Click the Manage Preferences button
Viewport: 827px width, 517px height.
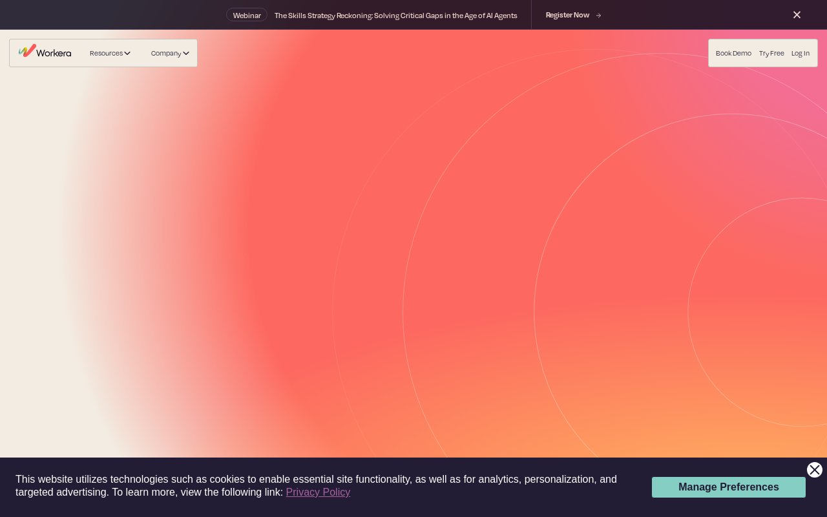point(729,487)
